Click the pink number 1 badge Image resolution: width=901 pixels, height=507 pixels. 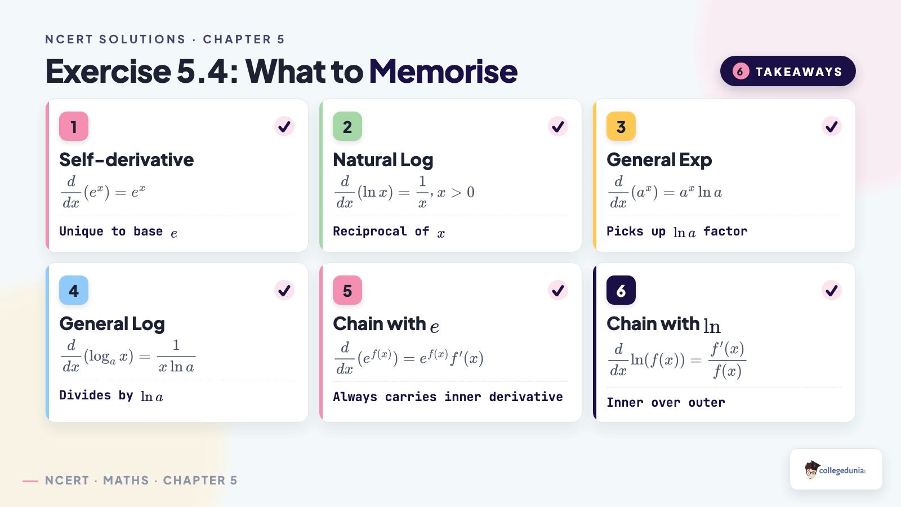click(x=74, y=126)
